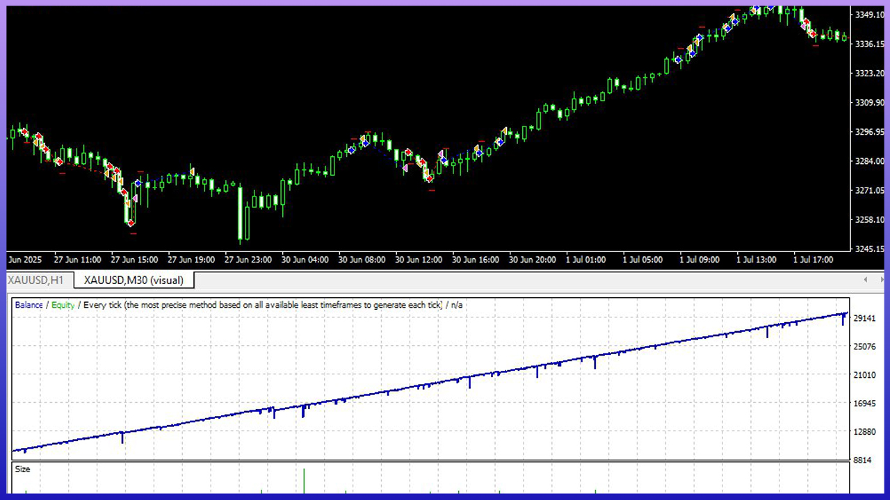Click a purple trade-exit arrow marker
This screenshot has height=500, width=890.
(x=405, y=168)
